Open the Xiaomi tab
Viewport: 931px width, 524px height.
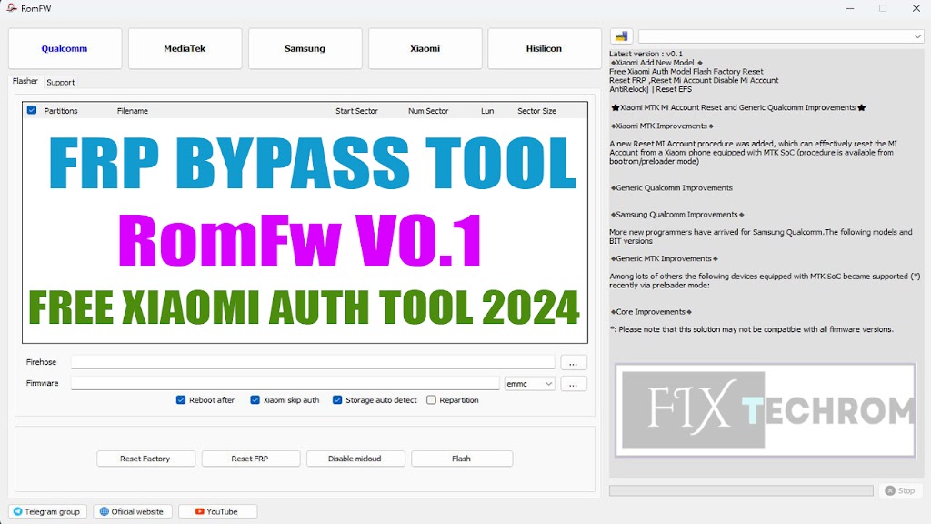coord(425,49)
